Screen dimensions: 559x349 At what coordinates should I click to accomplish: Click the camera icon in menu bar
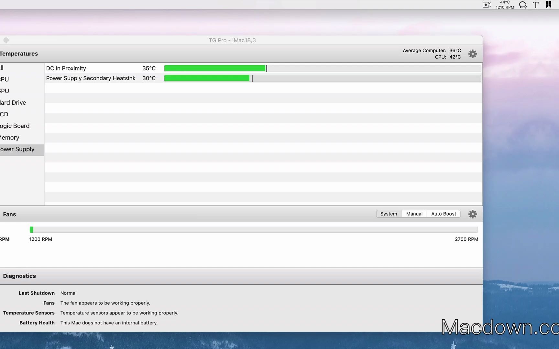coord(487,5)
